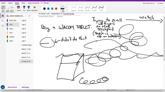
Task: Set pen thickness to 1 mm
Action: (x=101, y=8)
